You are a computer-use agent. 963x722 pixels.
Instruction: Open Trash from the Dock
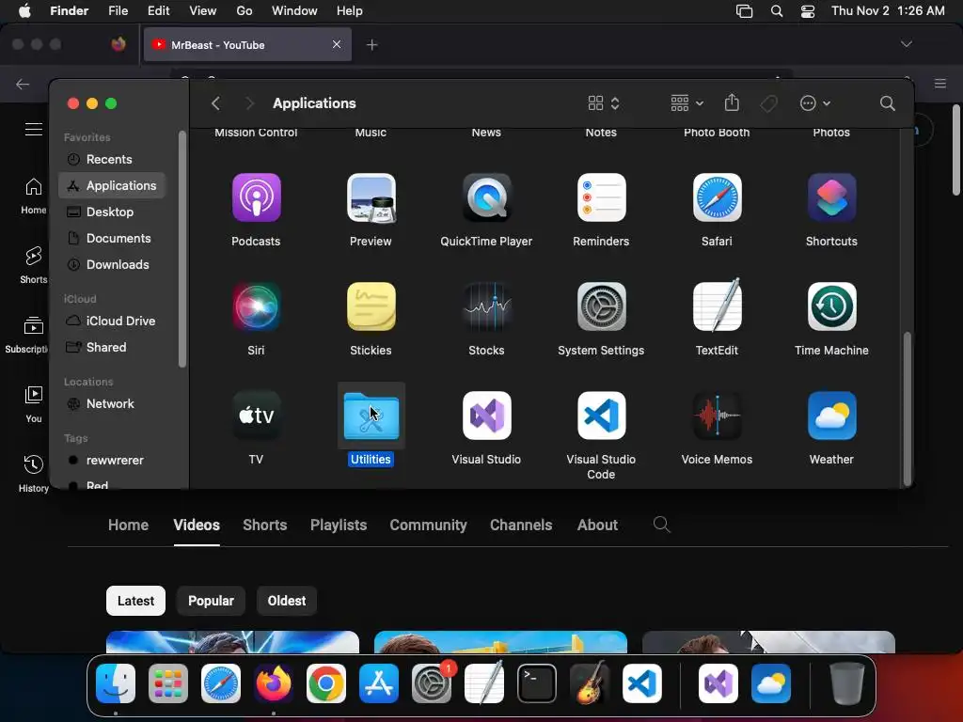tap(847, 683)
